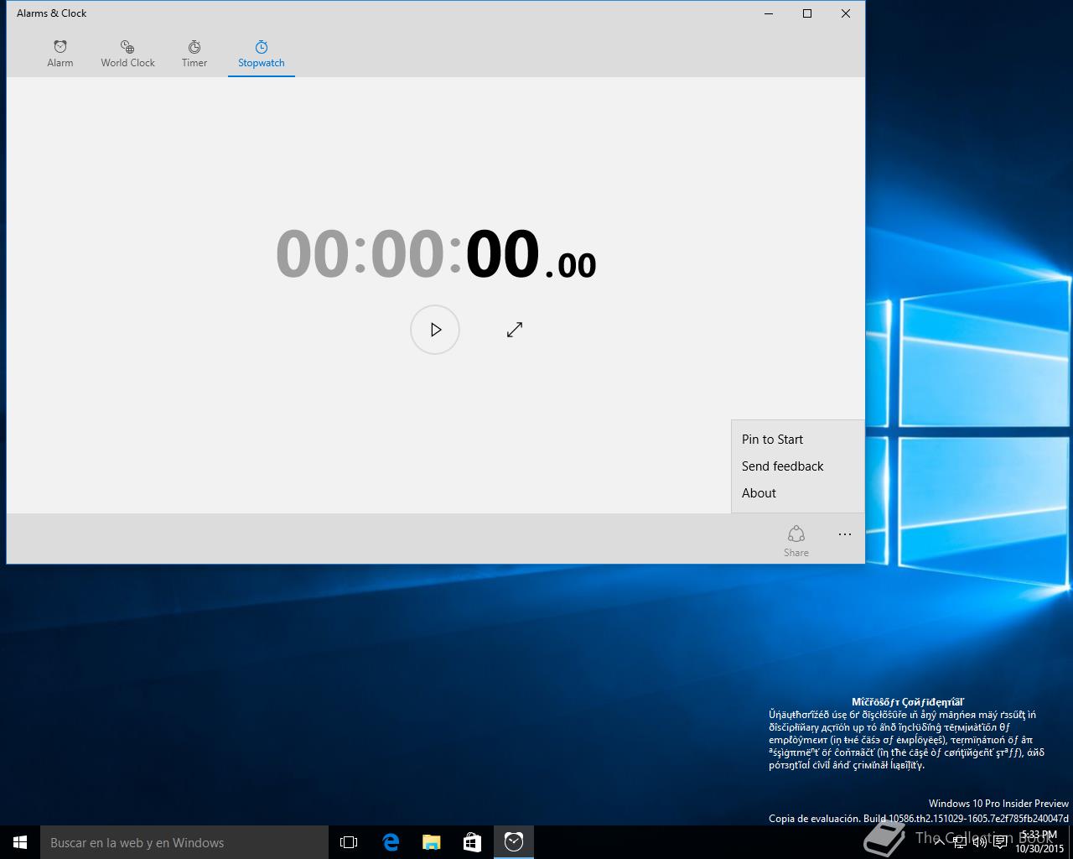Start the stopwatch with play button

click(435, 330)
